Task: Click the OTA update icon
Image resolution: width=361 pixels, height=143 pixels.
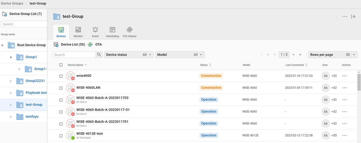Action: click(x=90, y=45)
